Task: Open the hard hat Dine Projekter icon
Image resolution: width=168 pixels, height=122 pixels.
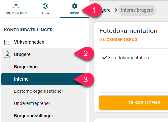Action: coord(16,6)
